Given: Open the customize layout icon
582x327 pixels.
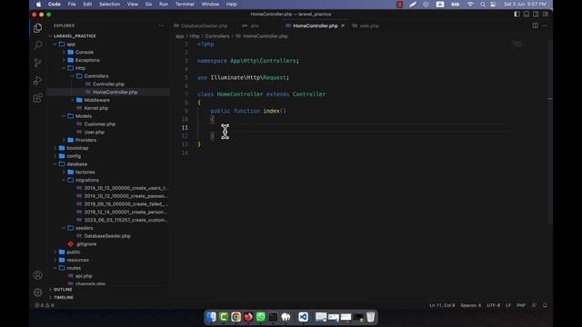Looking at the screenshot, I should coord(546,15).
